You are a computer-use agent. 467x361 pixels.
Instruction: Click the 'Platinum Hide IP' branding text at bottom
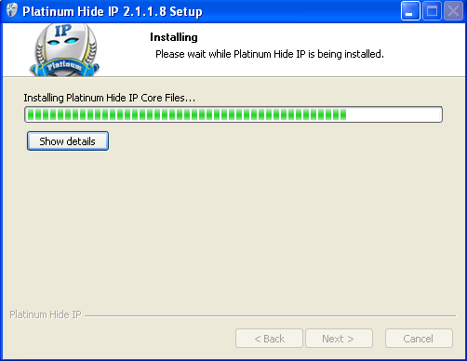(46, 314)
